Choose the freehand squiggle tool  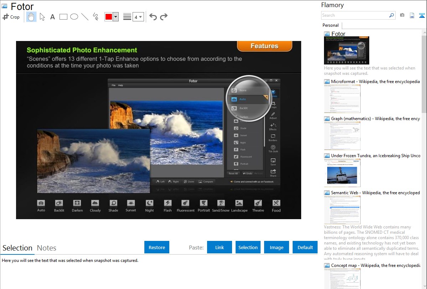(x=95, y=17)
